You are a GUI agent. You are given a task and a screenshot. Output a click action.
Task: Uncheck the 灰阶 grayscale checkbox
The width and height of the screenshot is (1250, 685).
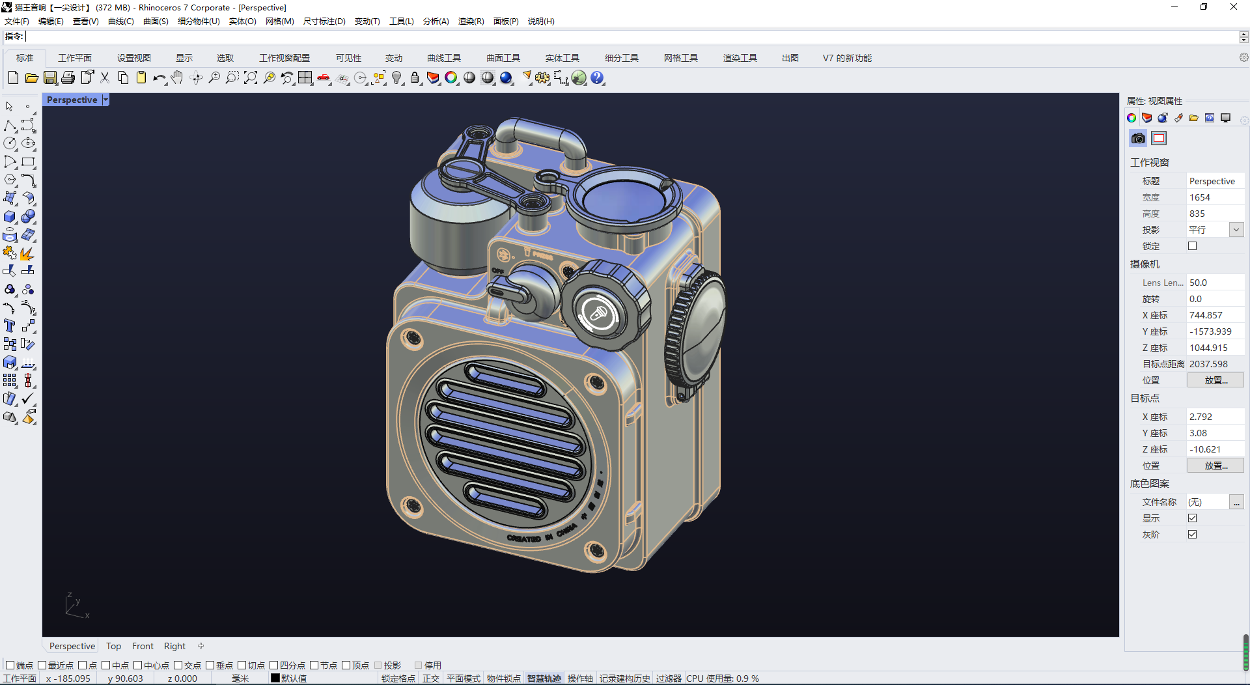pyautogui.click(x=1192, y=535)
